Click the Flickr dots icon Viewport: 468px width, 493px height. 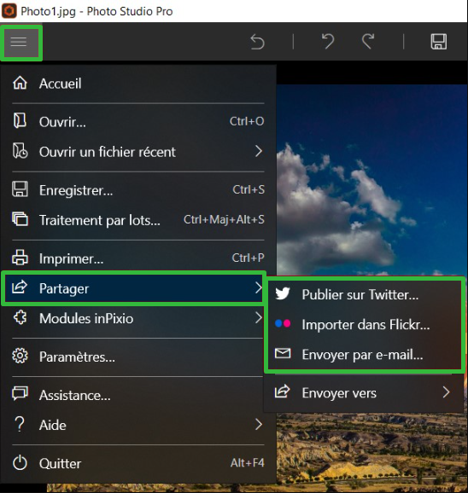283,324
